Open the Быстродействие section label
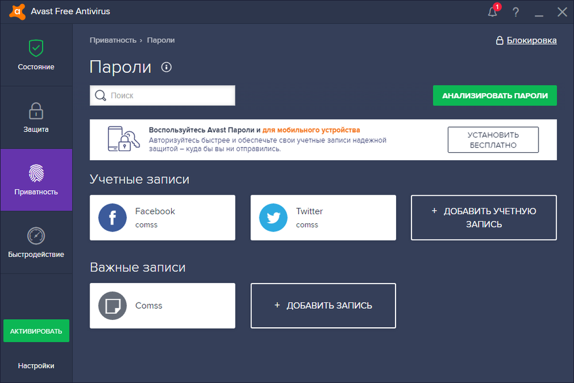Image resolution: width=574 pixels, height=383 pixels. (x=36, y=254)
